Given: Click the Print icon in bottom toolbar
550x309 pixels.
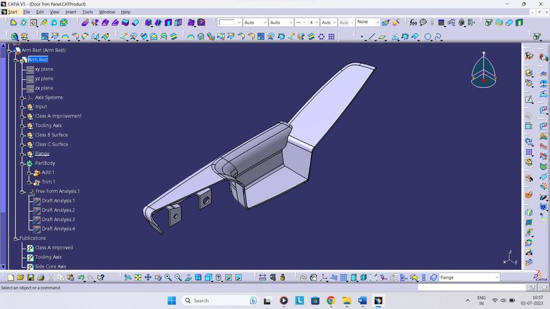Looking at the screenshot, I should click(x=41, y=277).
